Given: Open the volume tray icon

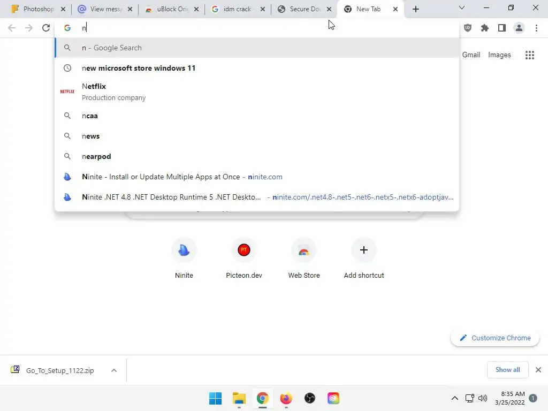Looking at the screenshot, I should [483, 398].
